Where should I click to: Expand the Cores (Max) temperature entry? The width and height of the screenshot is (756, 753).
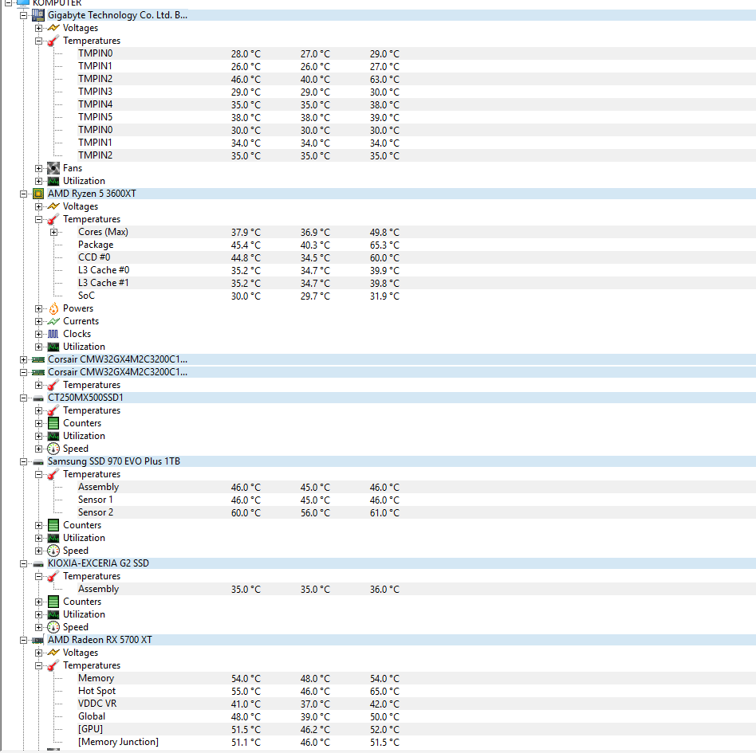[x=54, y=232]
